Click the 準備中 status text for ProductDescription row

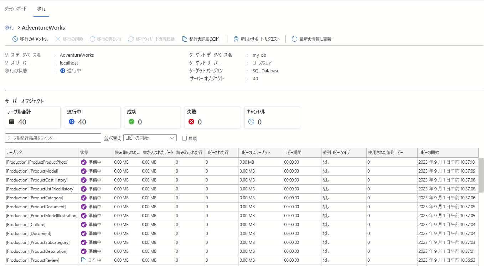click(x=95, y=251)
